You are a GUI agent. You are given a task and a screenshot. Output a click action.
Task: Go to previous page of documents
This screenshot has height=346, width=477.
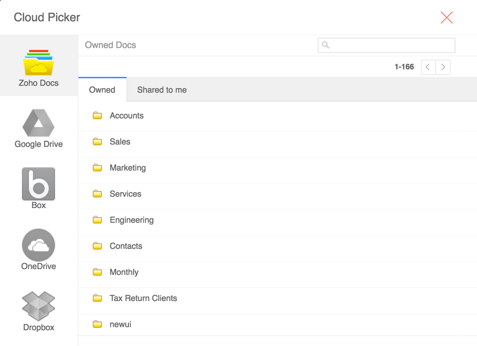(x=428, y=67)
